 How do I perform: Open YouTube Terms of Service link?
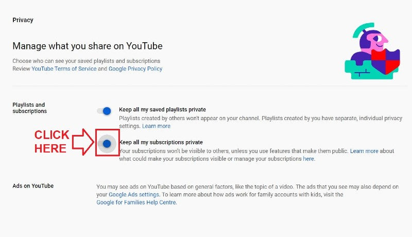click(64, 69)
